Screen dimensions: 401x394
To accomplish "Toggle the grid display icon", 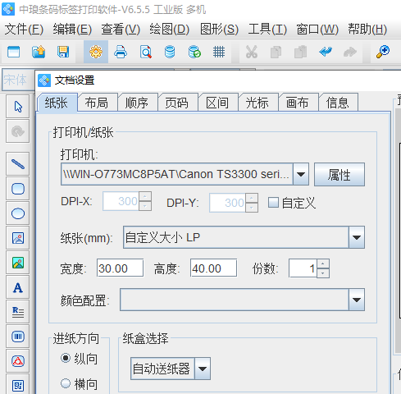I will point(219,52).
